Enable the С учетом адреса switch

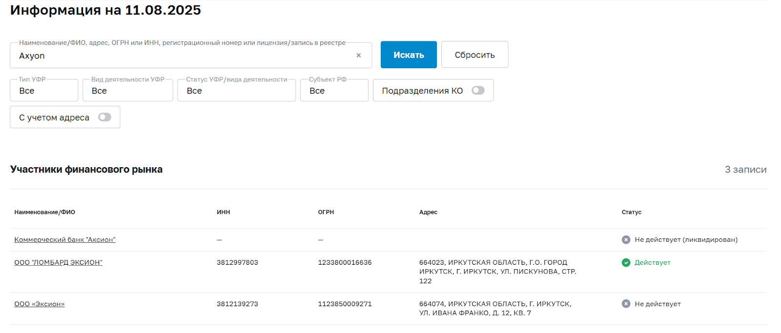pyautogui.click(x=104, y=117)
